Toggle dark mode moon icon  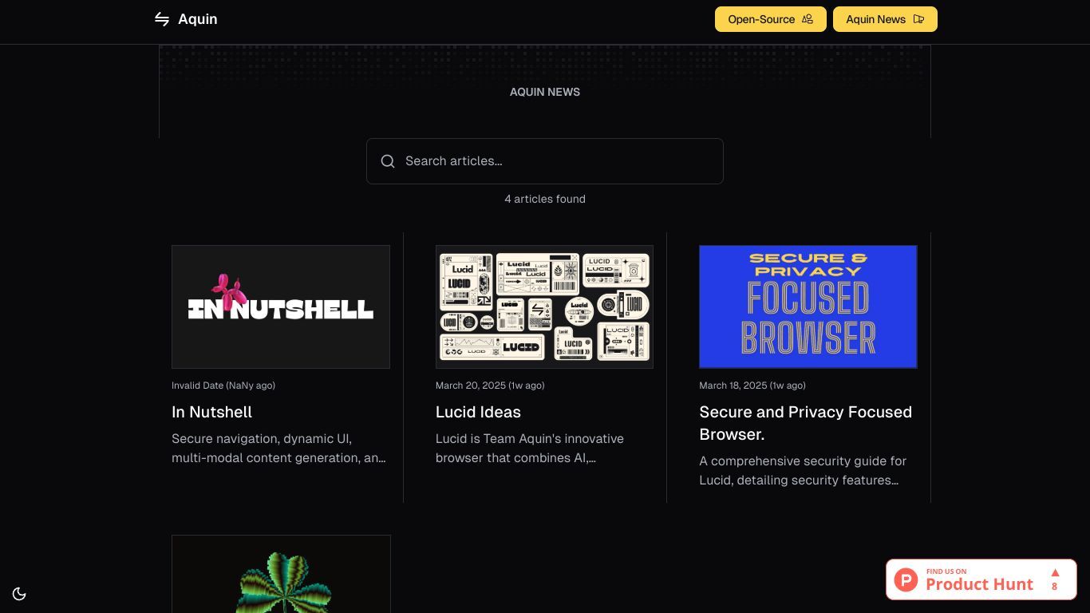(19, 594)
